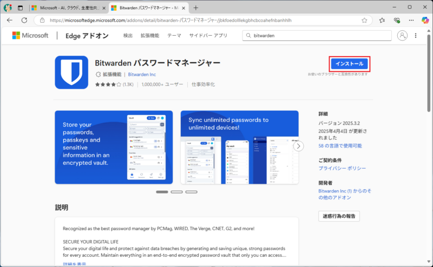View other add-ons from Bitwarden Inc
This screenshot has height=267, width=433.
(x=345, y=194)
